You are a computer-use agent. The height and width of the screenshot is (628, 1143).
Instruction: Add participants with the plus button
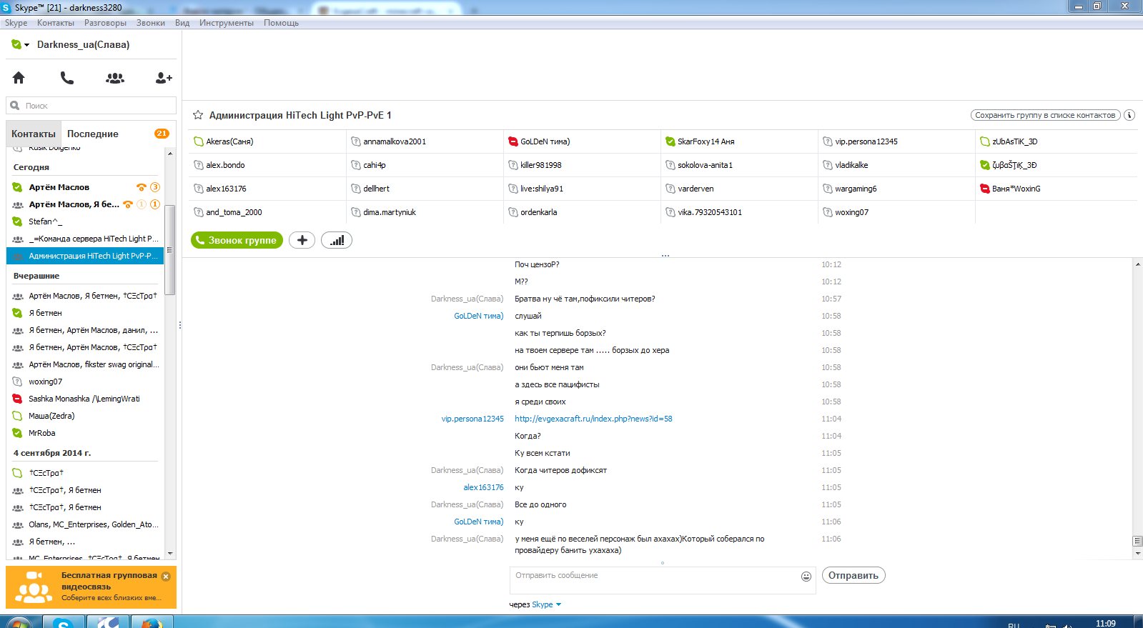pos(302,240)
